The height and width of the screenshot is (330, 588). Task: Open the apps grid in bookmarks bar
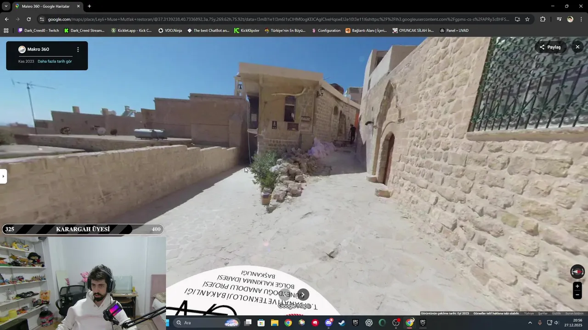tap(6, 31)
